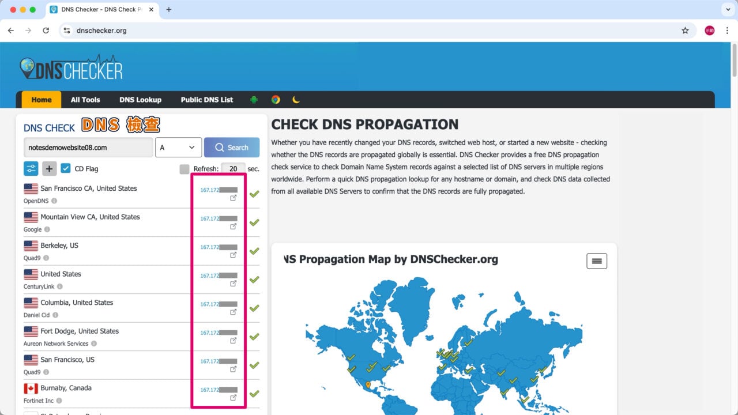Bookmark the page with the star icon
This screenshot has height=415, width=738.
click(x=686, y=30)
